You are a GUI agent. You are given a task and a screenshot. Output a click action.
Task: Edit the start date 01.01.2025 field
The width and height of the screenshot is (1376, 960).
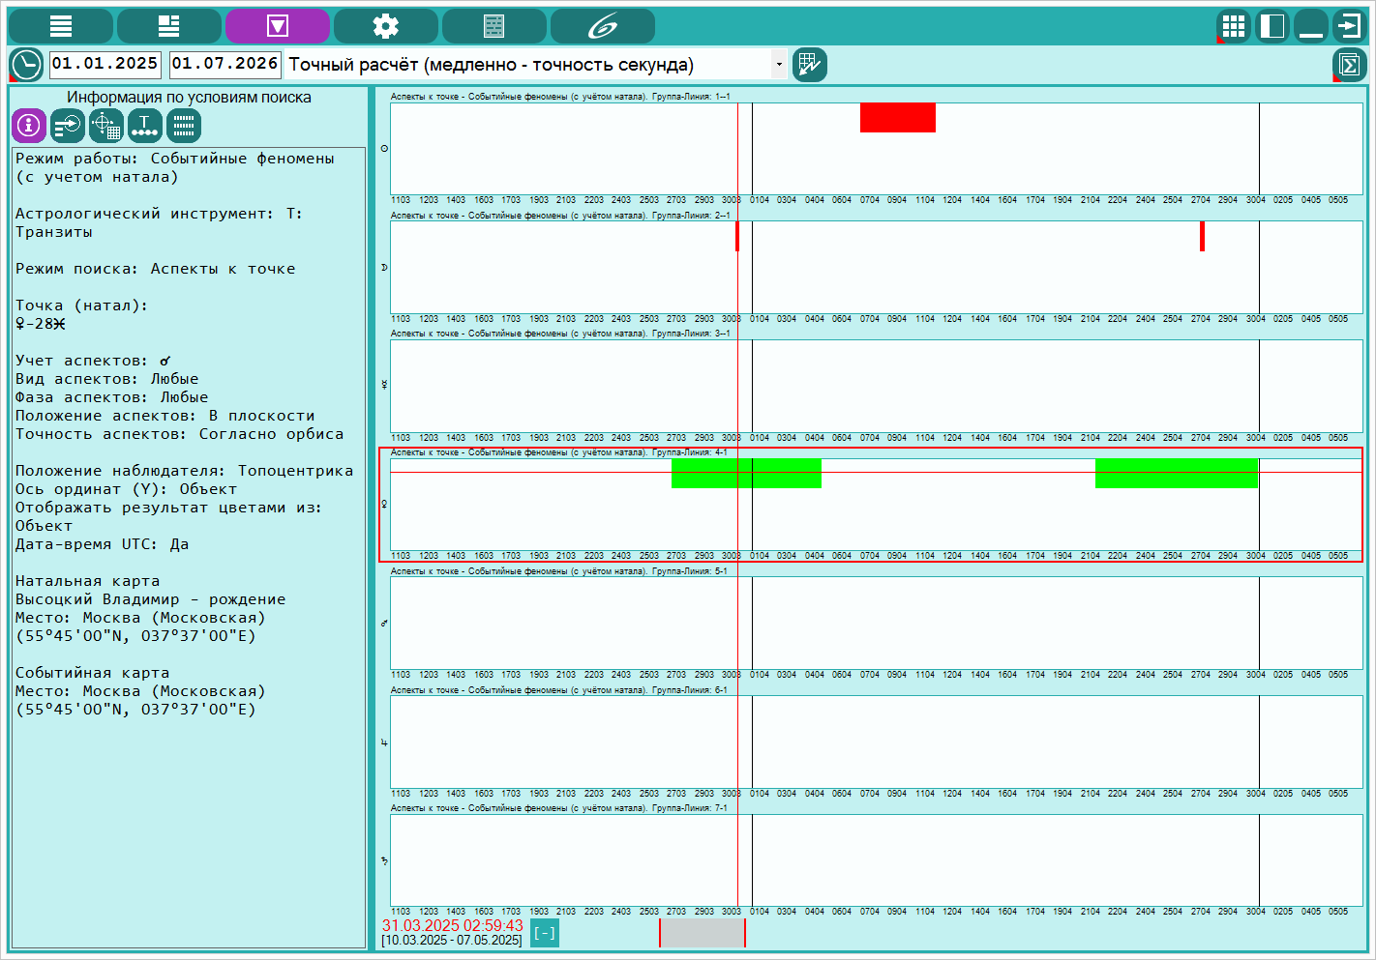[x=105, y=64]
